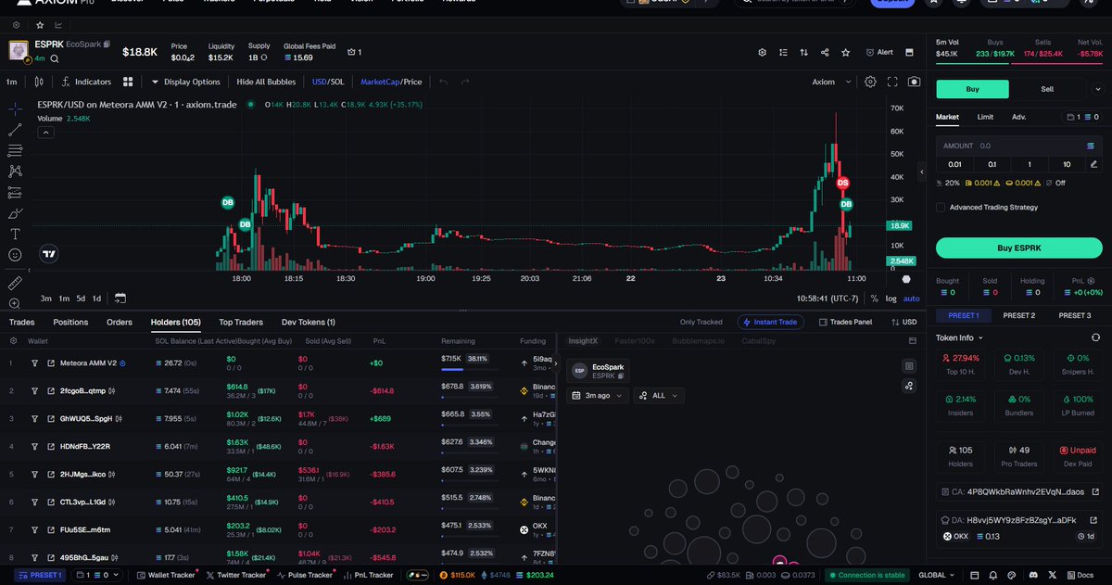This screenshot has height=585, width=1112.
Task: Toggle log scale on chart
Action: pos(891,298)
